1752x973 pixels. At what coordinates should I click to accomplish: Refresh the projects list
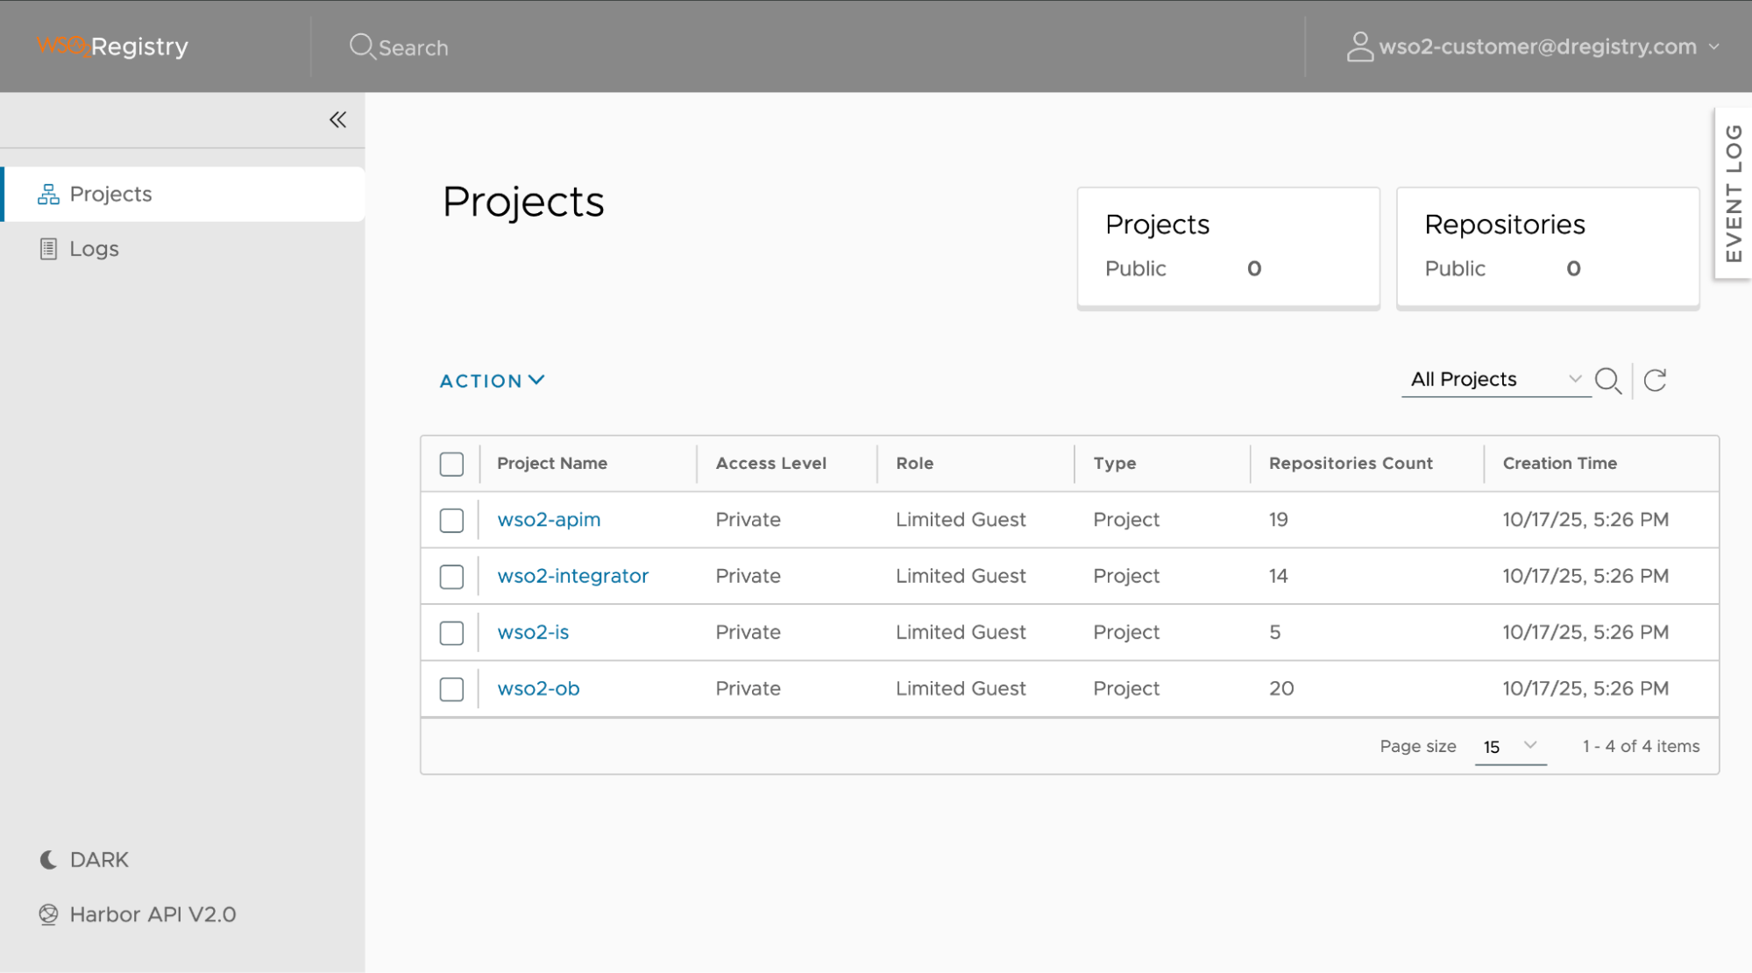[1655, 380]
